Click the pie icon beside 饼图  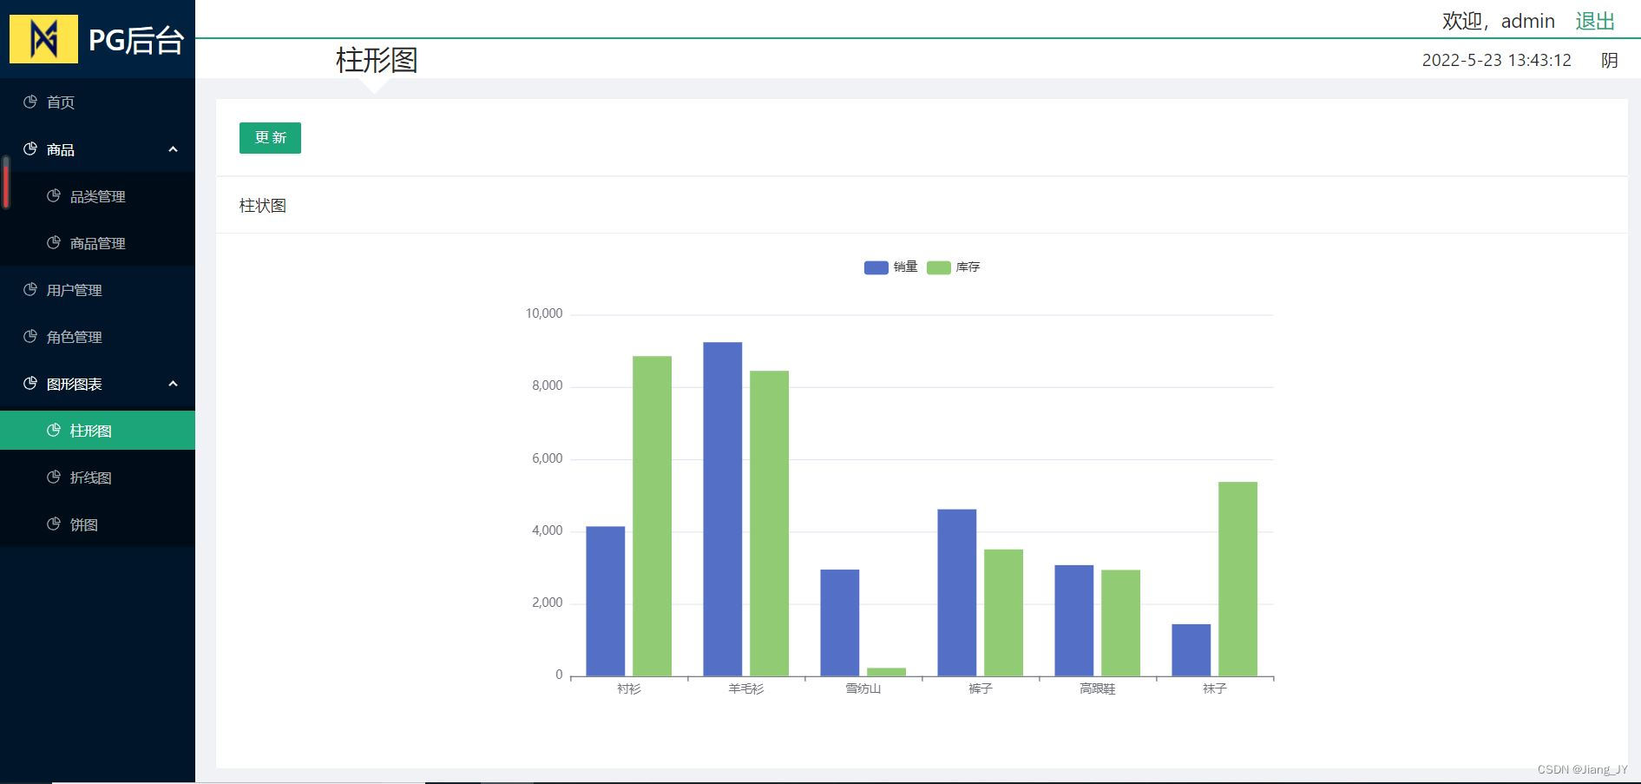tap(54, 524)
